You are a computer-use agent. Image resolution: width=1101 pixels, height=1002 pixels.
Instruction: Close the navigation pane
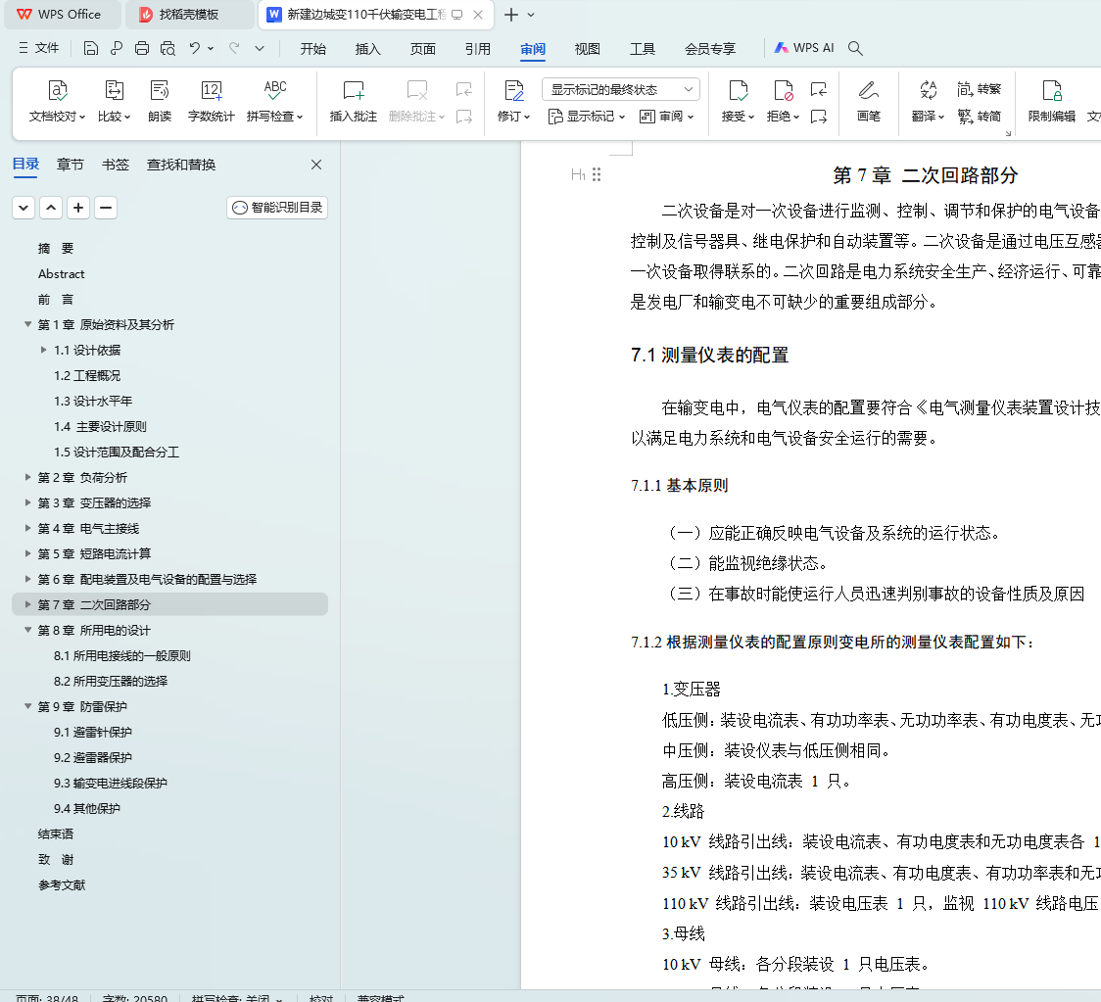[316, 165]
